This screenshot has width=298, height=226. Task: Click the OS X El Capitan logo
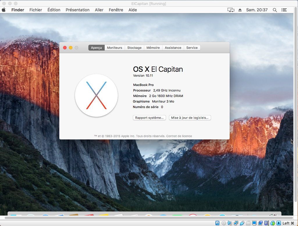96,95
